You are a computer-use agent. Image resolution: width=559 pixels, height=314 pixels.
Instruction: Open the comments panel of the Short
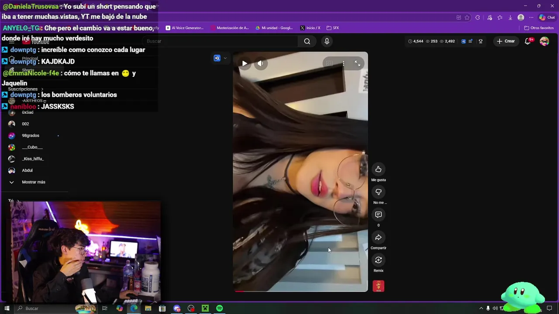[x=378, y=215]
